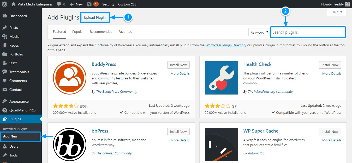Click the QuadMenu PRO icon
The image size is (352, 163).
pos(5,110)
